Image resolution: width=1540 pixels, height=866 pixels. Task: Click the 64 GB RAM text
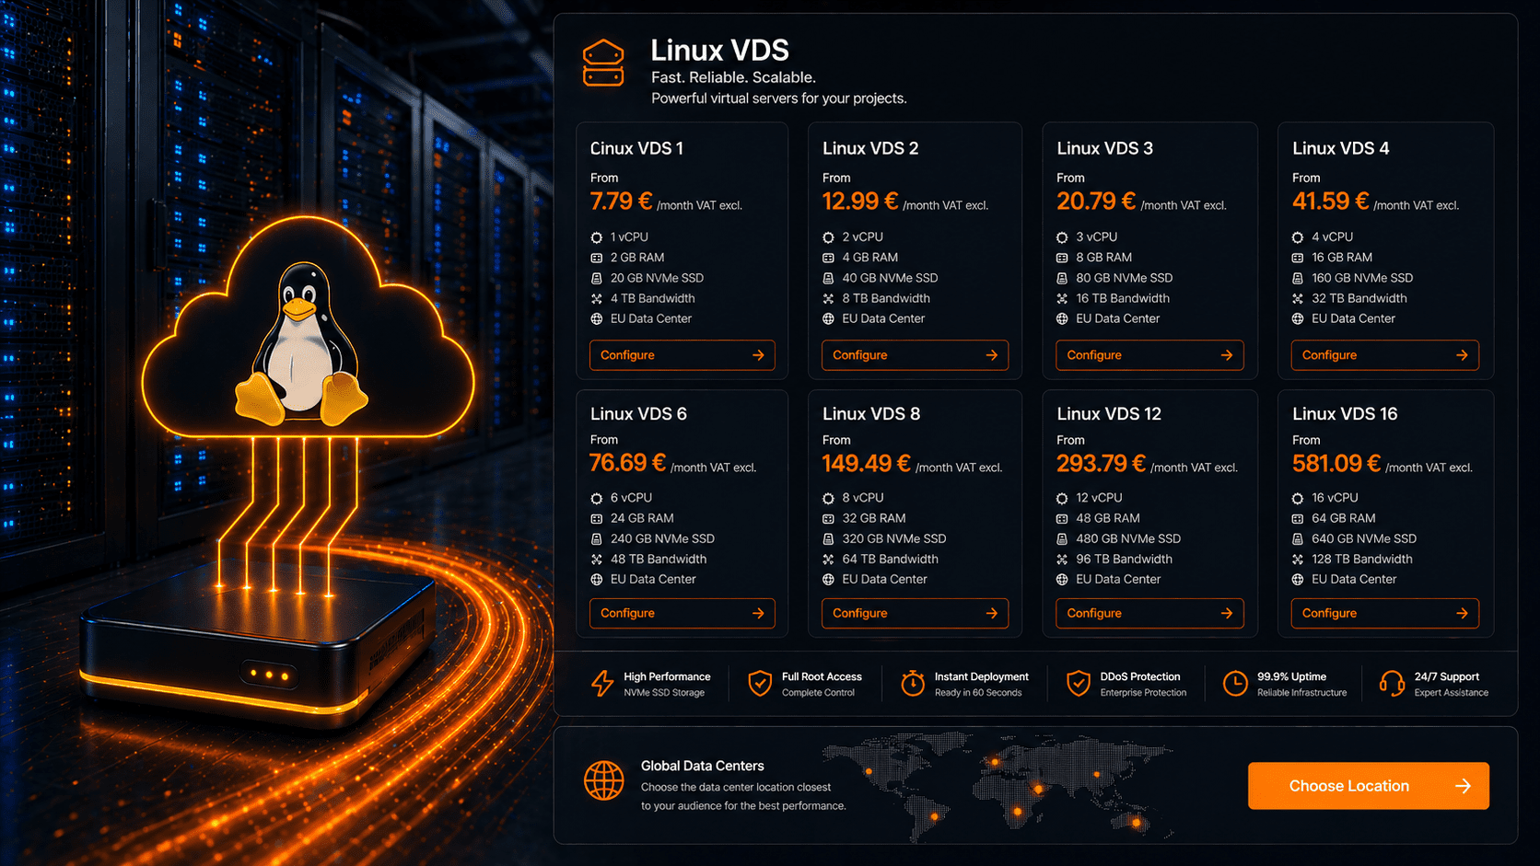pos(1344,518)
